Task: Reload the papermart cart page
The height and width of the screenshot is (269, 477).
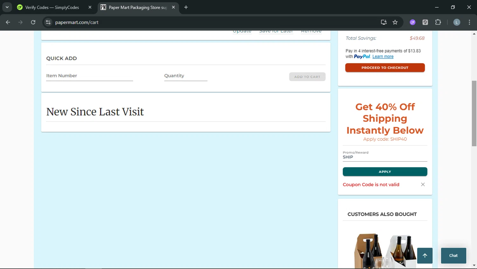Action: [x=33, y=22]
